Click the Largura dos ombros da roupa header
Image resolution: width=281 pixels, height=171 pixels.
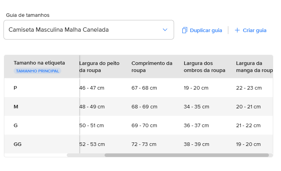click(x=205, y=67)
